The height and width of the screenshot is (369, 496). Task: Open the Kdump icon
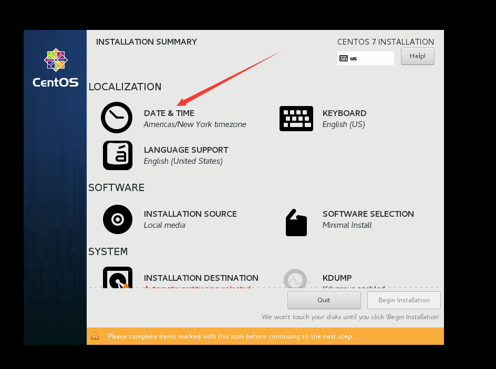[295, 278]
